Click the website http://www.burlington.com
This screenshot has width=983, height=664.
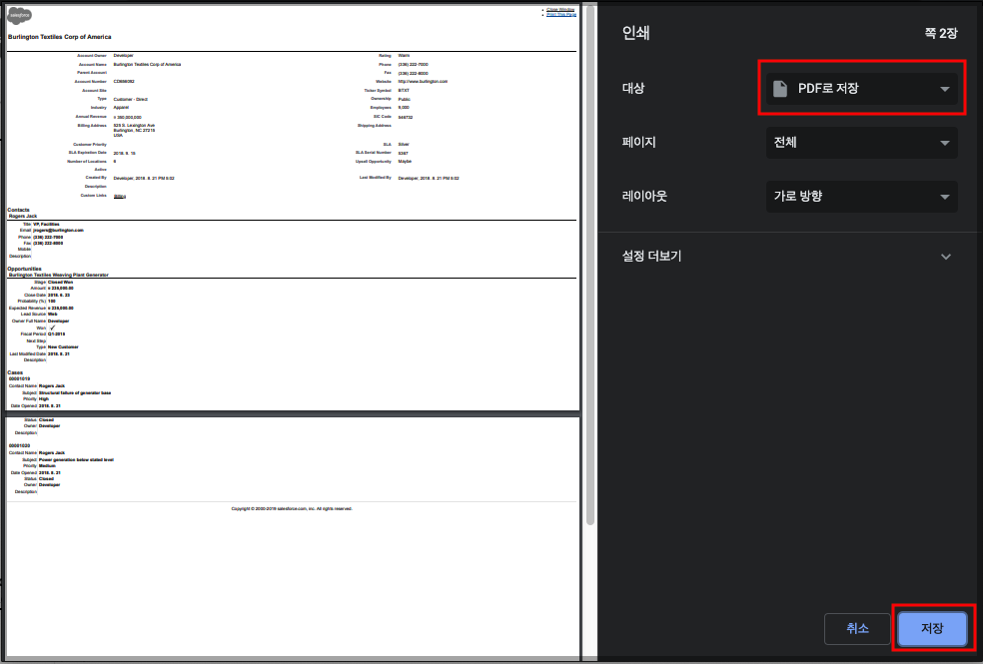pyautogui.click(x=423, y=82)
